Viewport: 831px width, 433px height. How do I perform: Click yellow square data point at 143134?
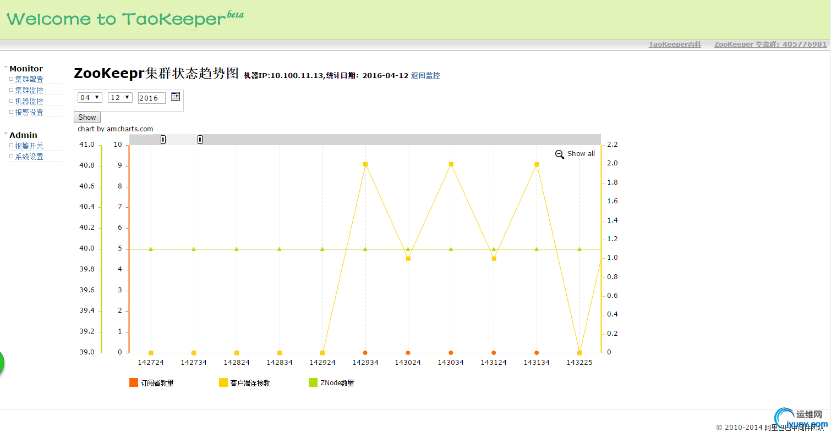coord(537,164)
